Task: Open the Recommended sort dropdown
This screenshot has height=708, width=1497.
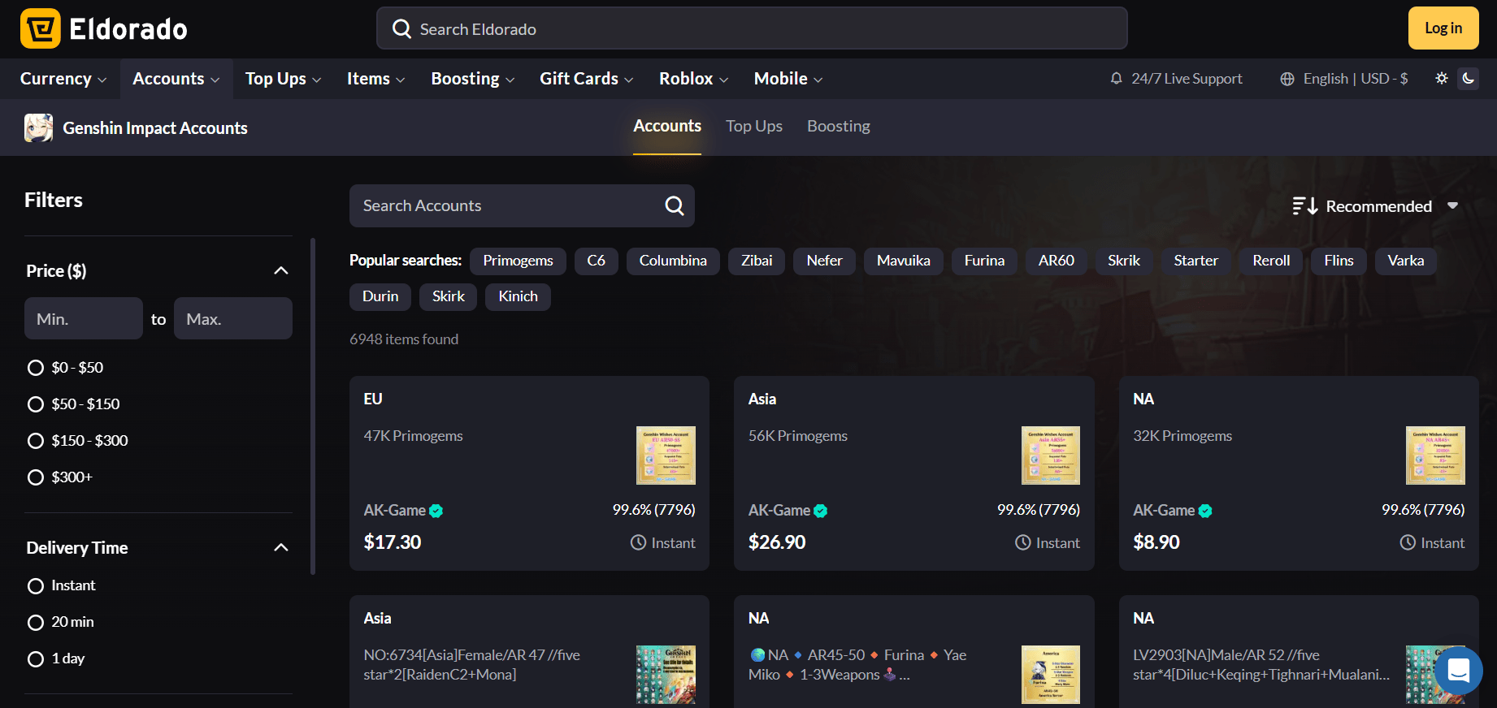Action: tap(1376, 206)
